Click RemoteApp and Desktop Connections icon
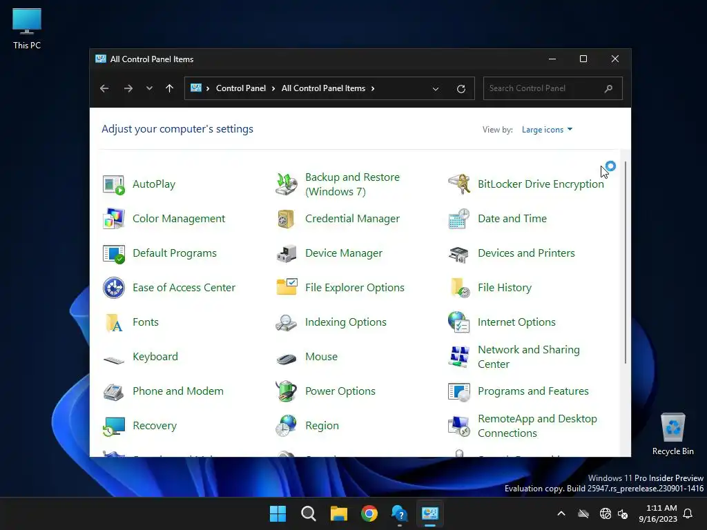707x530 pixels. coord(459,426)
